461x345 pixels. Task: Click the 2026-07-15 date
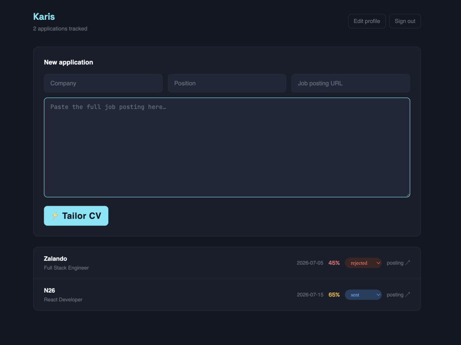(x=310, y=295)
